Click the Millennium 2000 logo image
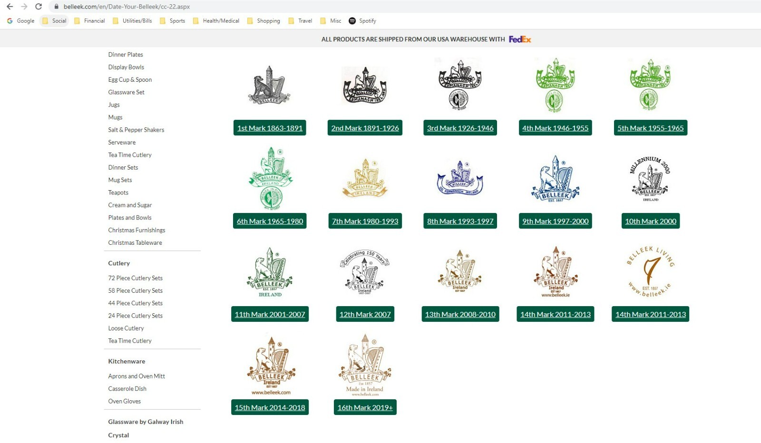Viewport: 761px width, 443px height. pyautogui.click(x=650, y=179)
